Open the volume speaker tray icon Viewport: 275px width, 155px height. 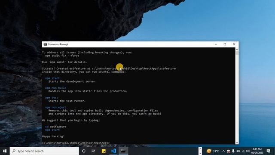point(247,151)
